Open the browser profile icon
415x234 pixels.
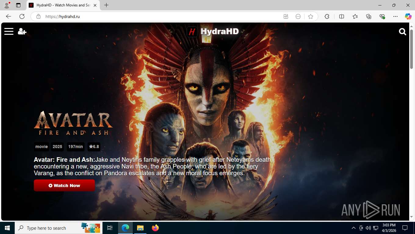click(x=7, y=5)
